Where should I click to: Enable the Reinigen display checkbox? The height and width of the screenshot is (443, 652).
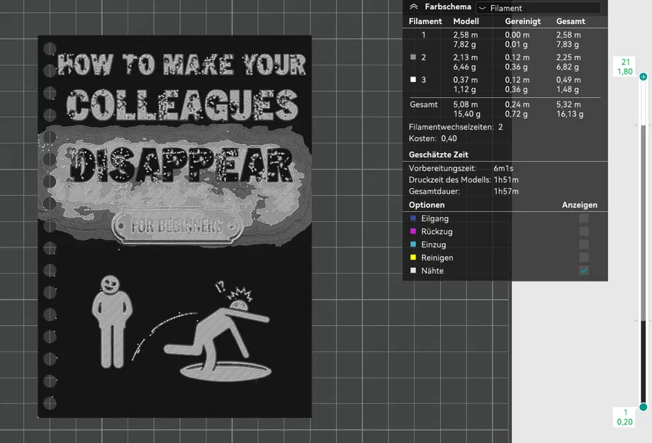tap(584, 257)
